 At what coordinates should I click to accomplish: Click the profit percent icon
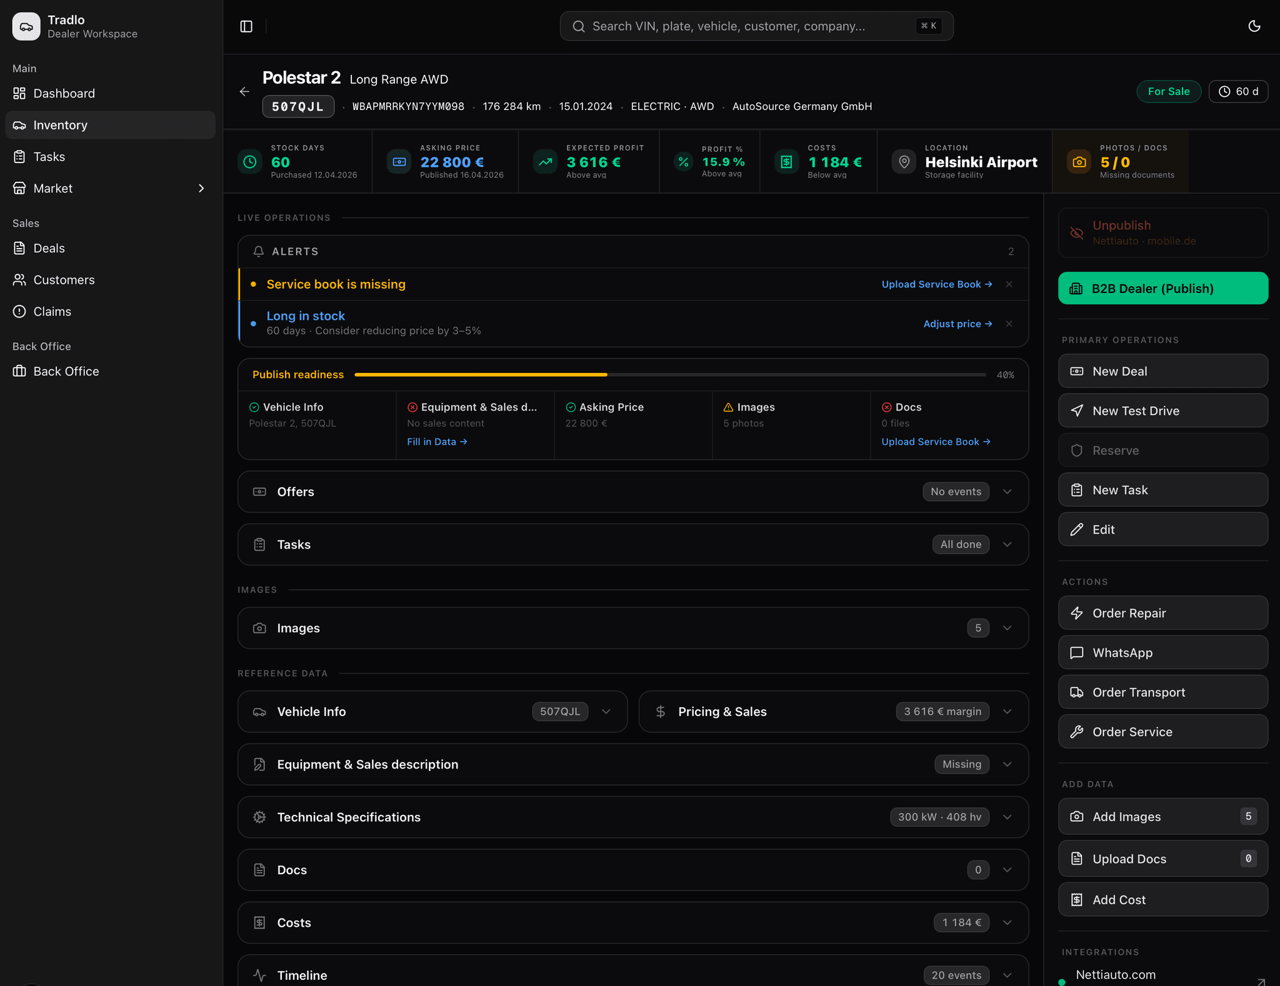click(683, 162)
